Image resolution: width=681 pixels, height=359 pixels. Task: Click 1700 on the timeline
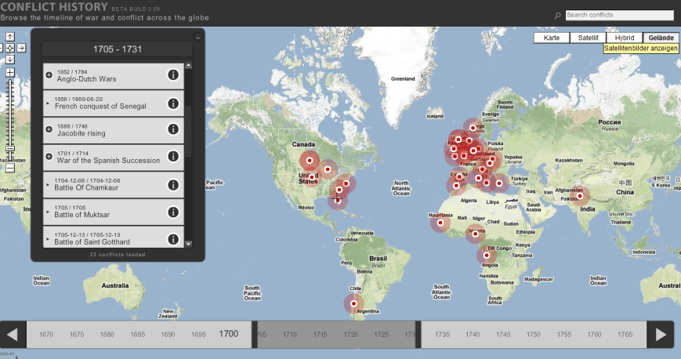click(x=229, y=334)
